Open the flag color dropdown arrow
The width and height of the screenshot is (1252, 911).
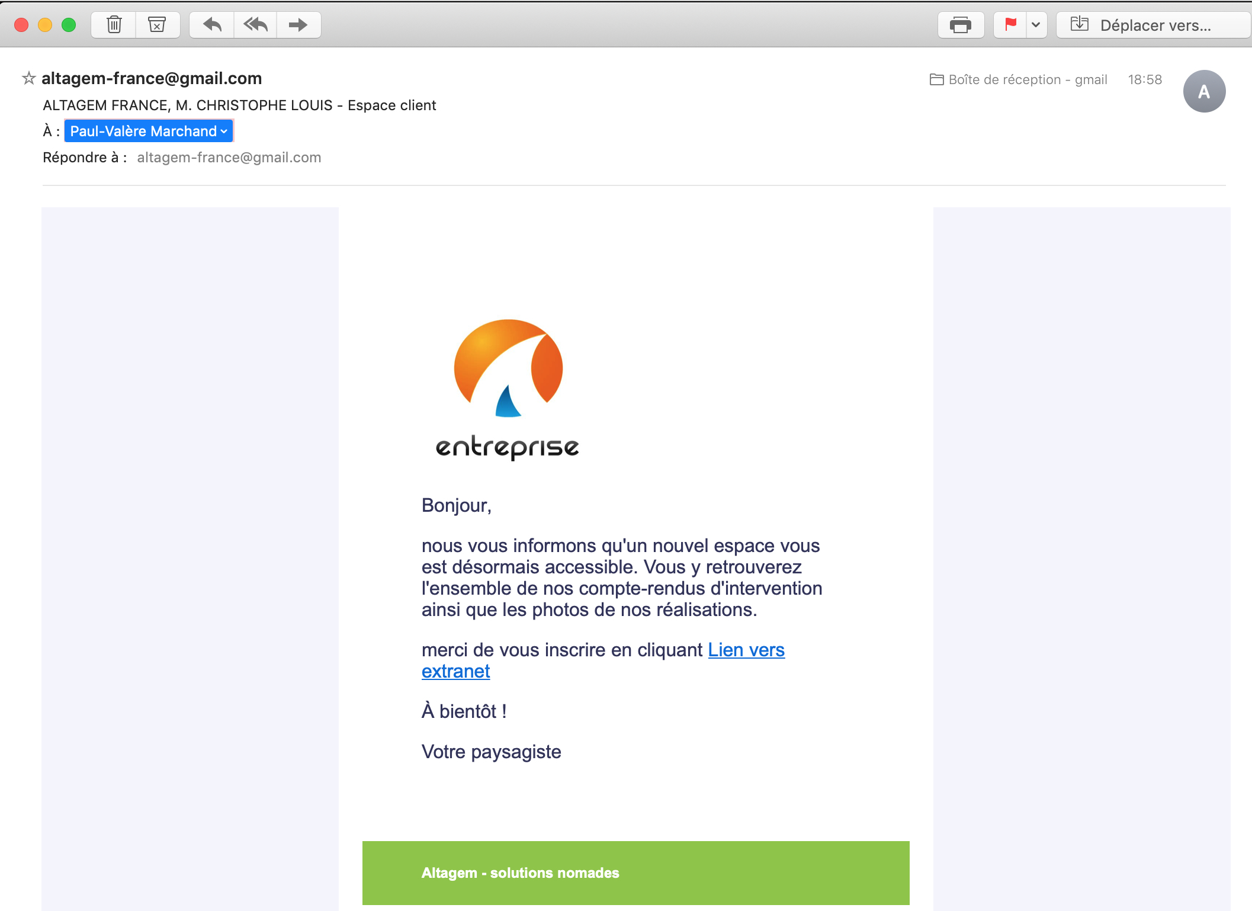pyautogui.click(x=1036, y=25)
